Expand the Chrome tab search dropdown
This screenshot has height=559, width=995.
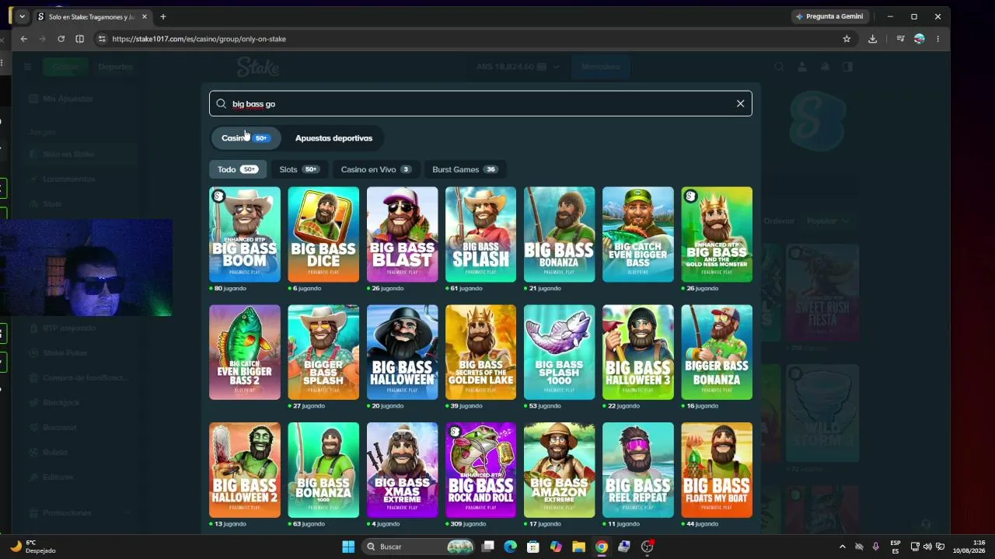click(22, 16)
